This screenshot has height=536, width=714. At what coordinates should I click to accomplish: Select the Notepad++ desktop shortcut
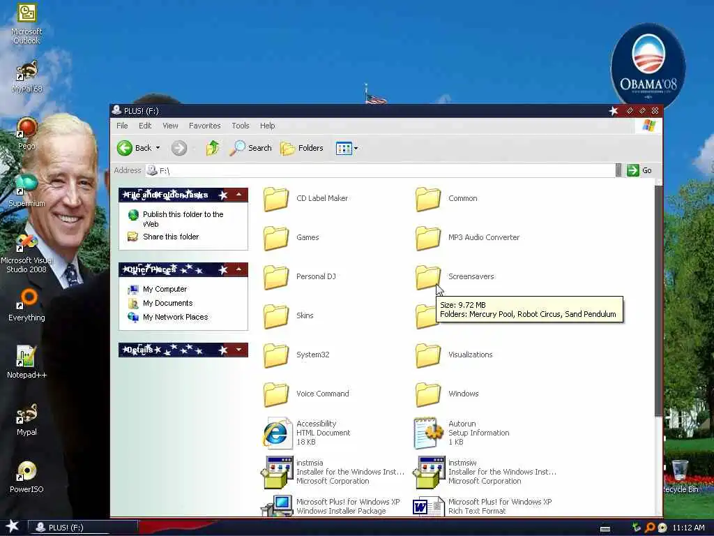coord(26,362)
